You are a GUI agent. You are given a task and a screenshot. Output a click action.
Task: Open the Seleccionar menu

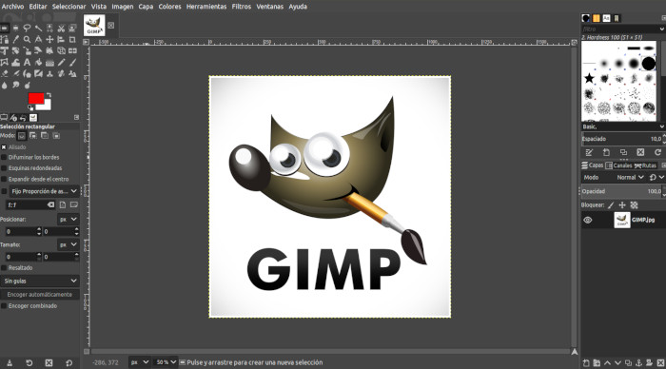(69, 7)
